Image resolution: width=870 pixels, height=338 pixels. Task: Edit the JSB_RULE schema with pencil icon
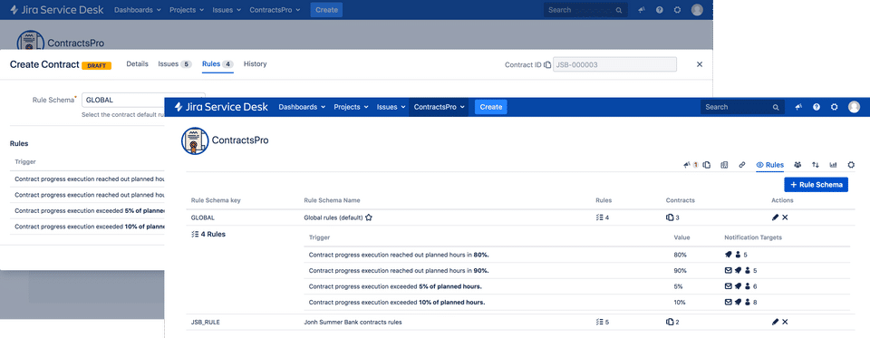click(775, 322)
